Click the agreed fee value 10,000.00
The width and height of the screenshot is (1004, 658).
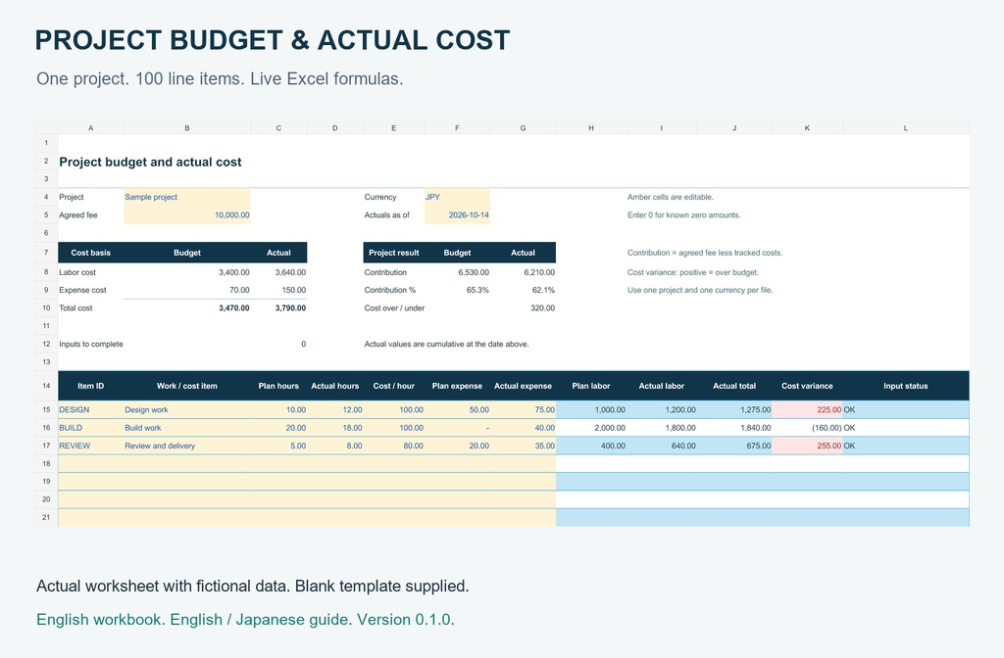click(x=187, y=214)
